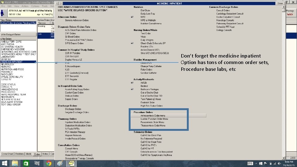297x167 pixels.
Task: Select LABORATORY in Write Orders list
Action: coord(8,57)
